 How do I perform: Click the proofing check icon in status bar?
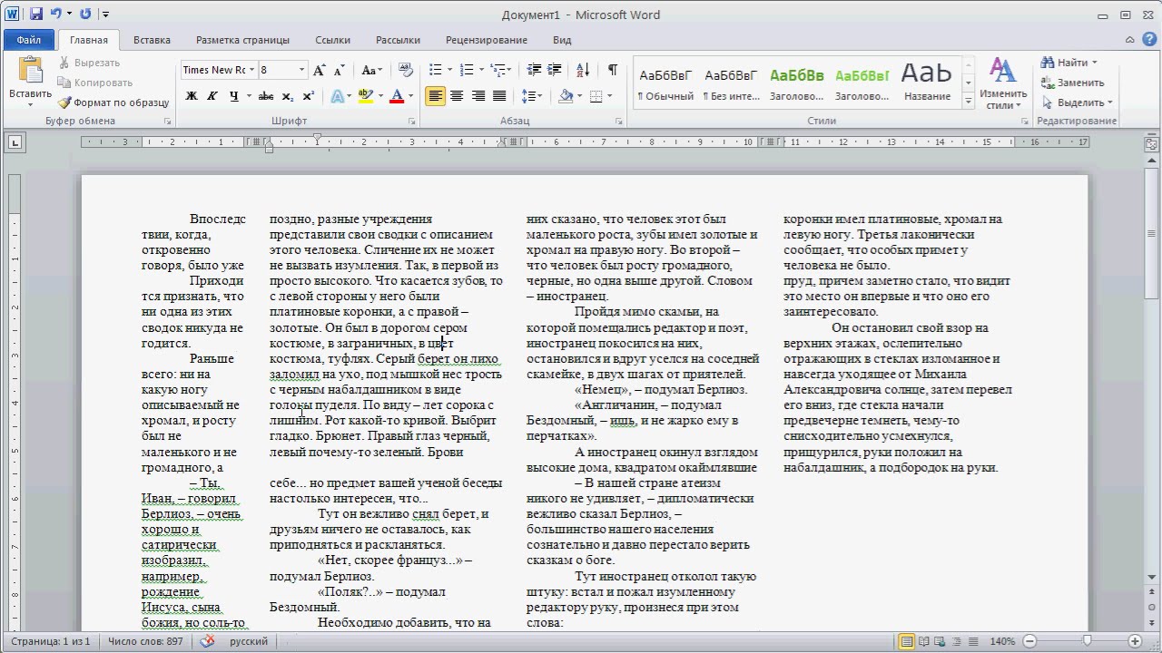tap(207, 641)
